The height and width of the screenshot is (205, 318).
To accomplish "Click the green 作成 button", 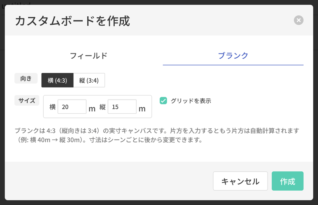I will point(287,181).
